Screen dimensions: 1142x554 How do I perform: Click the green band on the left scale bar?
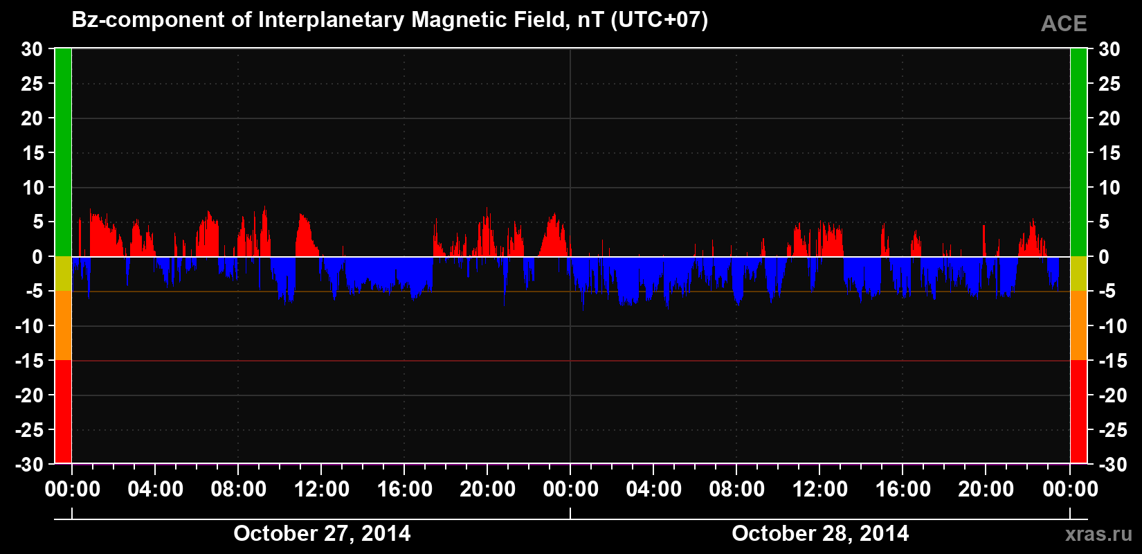point(63,152)
